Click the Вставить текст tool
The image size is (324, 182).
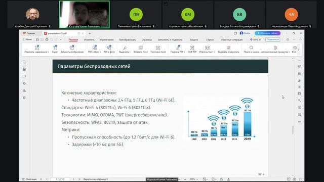(141, 49)
